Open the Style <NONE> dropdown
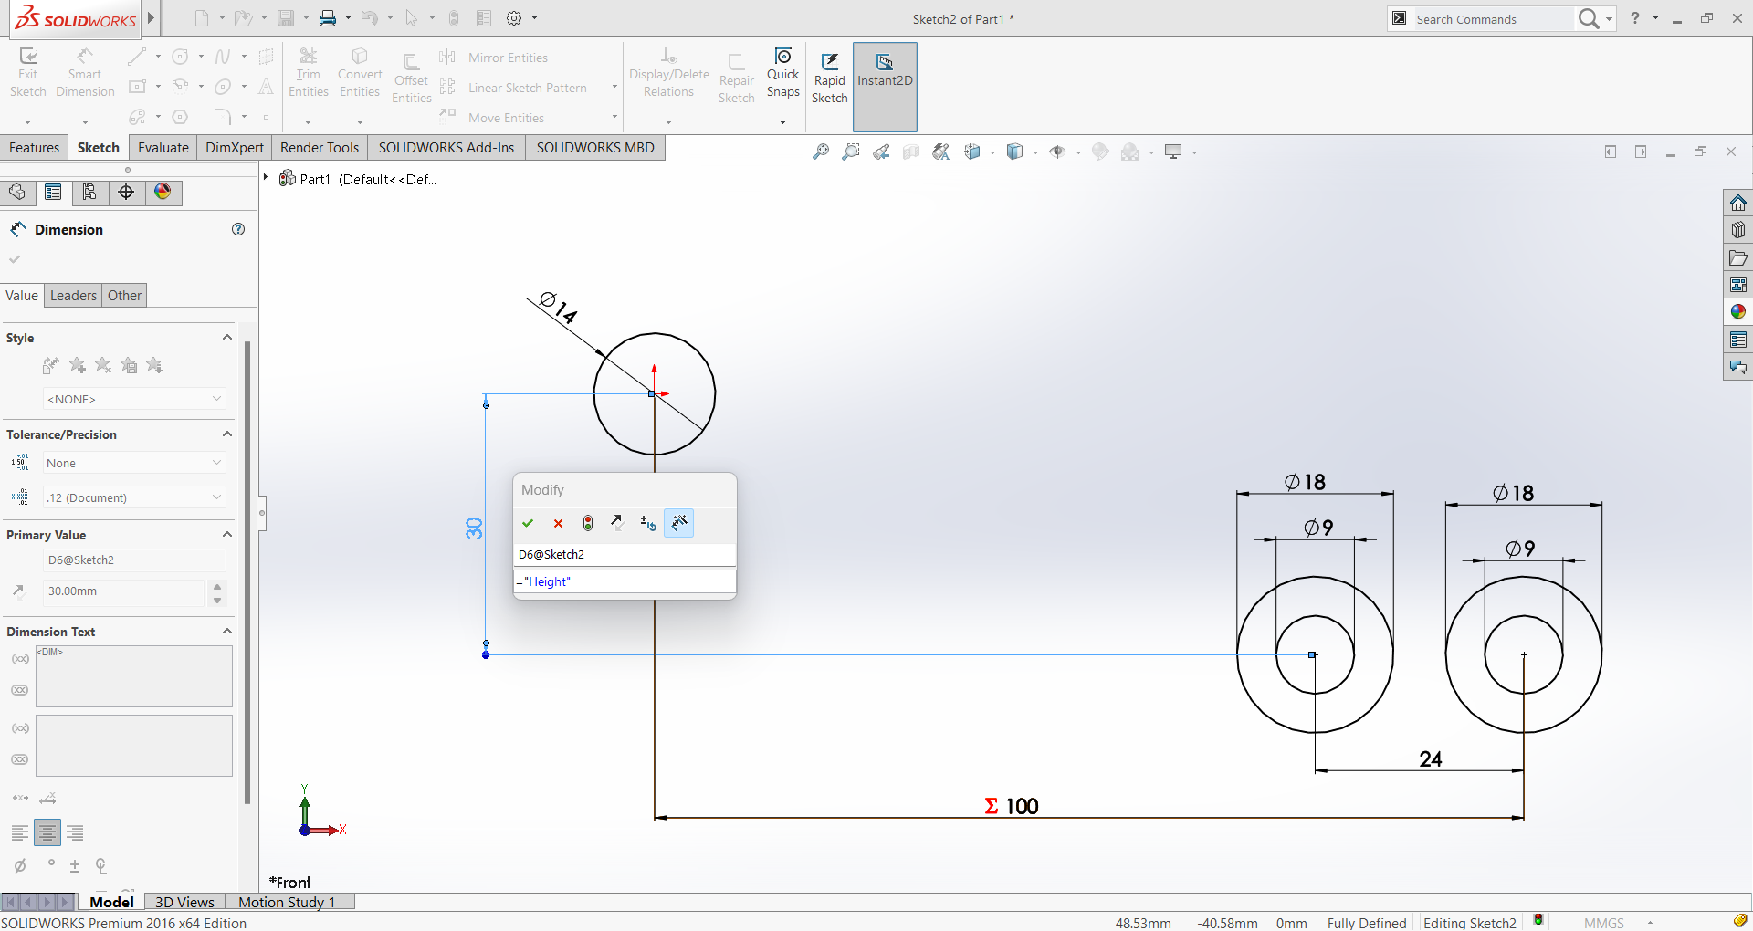Image resolution: width=1753 pixels, height=931 pixels. coord(134,399)
